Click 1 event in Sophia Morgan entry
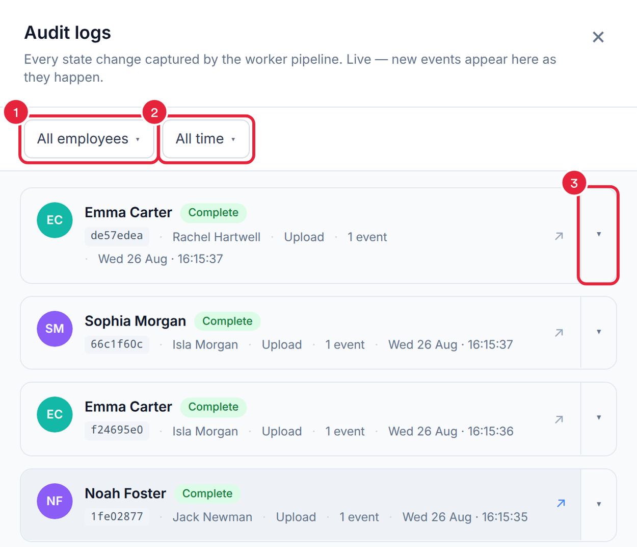The width and height of the screenshot is (637, 547). coord(345,345)
